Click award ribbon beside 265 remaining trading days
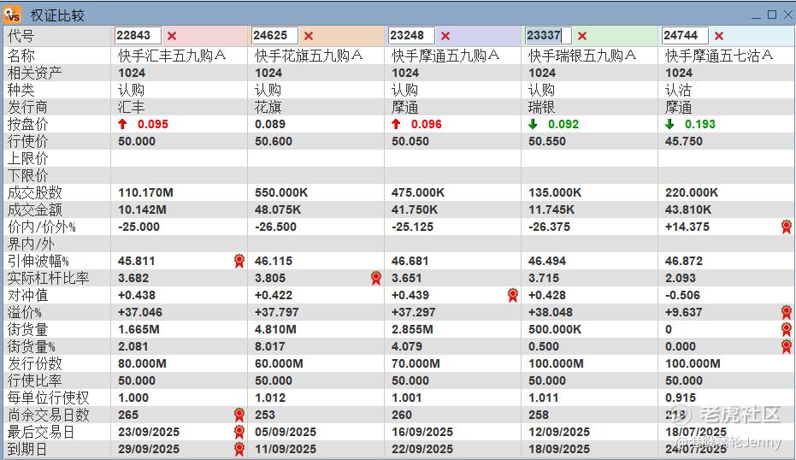The height and width of the screenshot is (460, 796). tap(239, 415)
